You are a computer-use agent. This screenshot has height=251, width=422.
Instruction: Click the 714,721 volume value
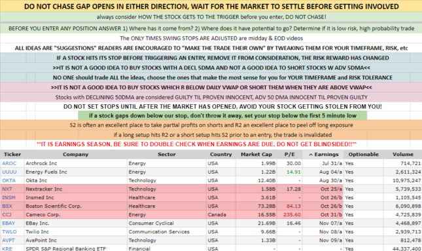(410, 163)
